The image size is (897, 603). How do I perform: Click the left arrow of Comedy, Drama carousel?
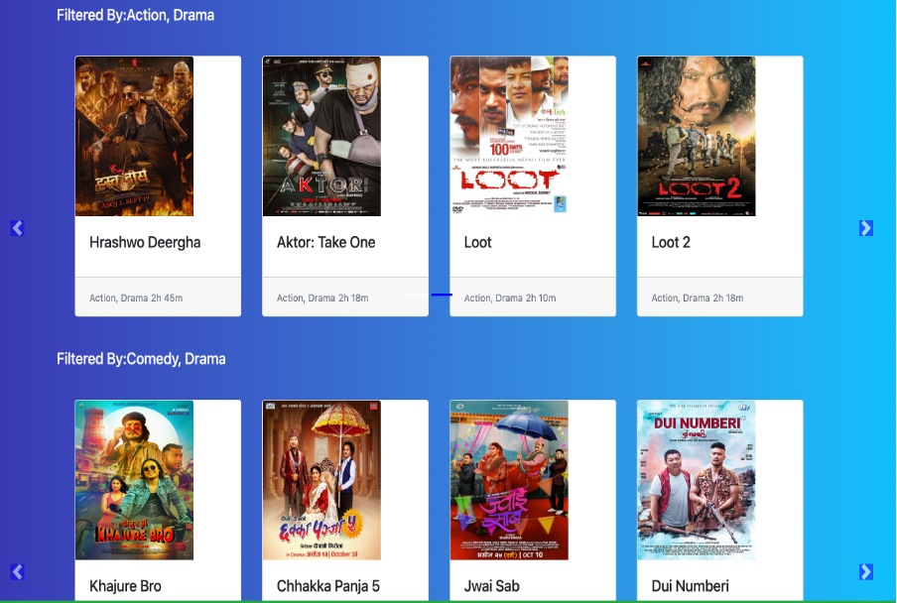[17, 571]
